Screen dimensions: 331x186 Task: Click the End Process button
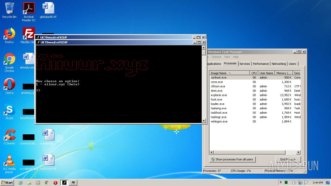tap(288, 159)
